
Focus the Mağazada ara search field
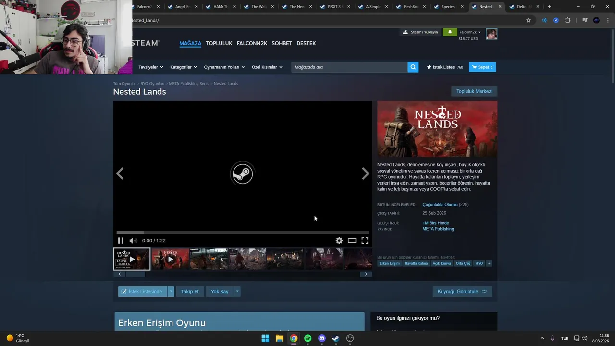click(x=349, y=67)
